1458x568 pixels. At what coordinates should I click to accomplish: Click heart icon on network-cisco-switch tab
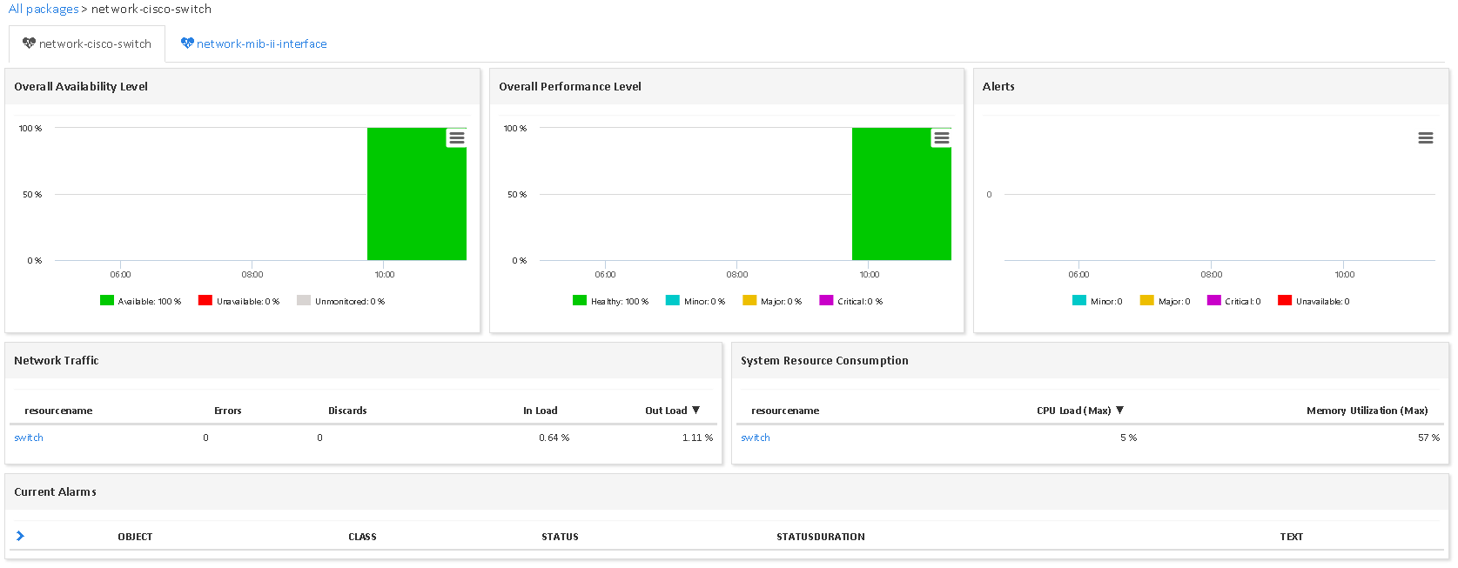(29, 43)
